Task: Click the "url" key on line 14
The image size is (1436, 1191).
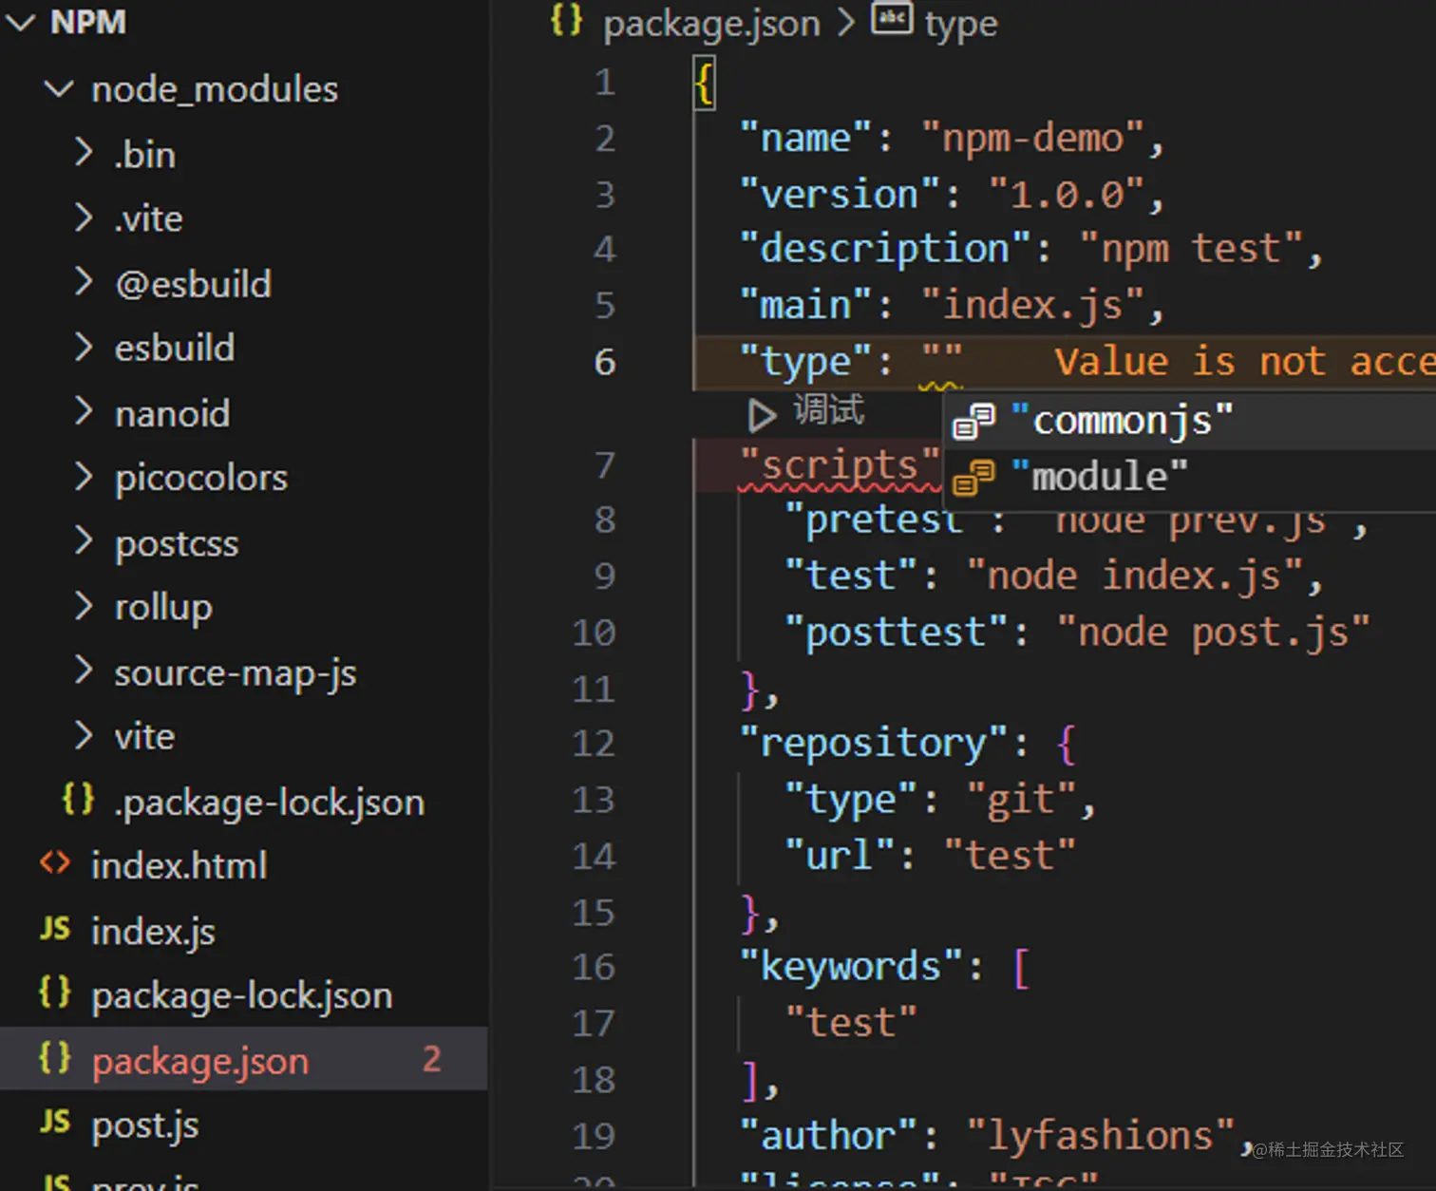Action: 841,856
